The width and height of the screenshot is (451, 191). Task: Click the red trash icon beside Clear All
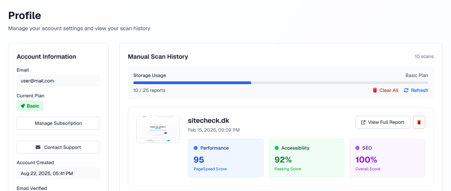pyautogui.click(x=375, y=90)
